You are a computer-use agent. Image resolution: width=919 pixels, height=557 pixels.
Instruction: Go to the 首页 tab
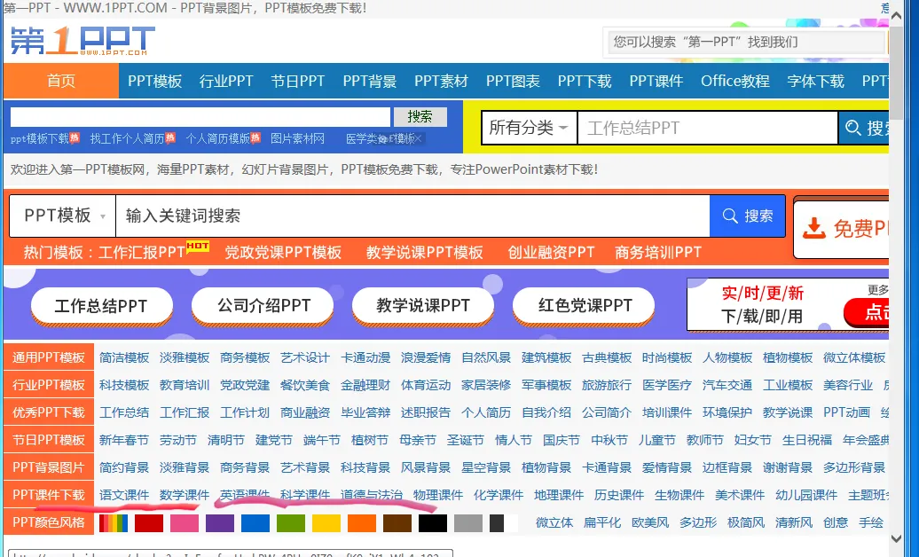[x=61, y=81]
